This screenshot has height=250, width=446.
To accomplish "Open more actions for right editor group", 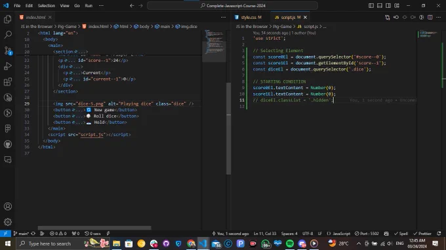I will tap(439, 17).
